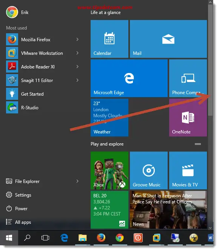Open the Mail tile

[x=168, y=39]
